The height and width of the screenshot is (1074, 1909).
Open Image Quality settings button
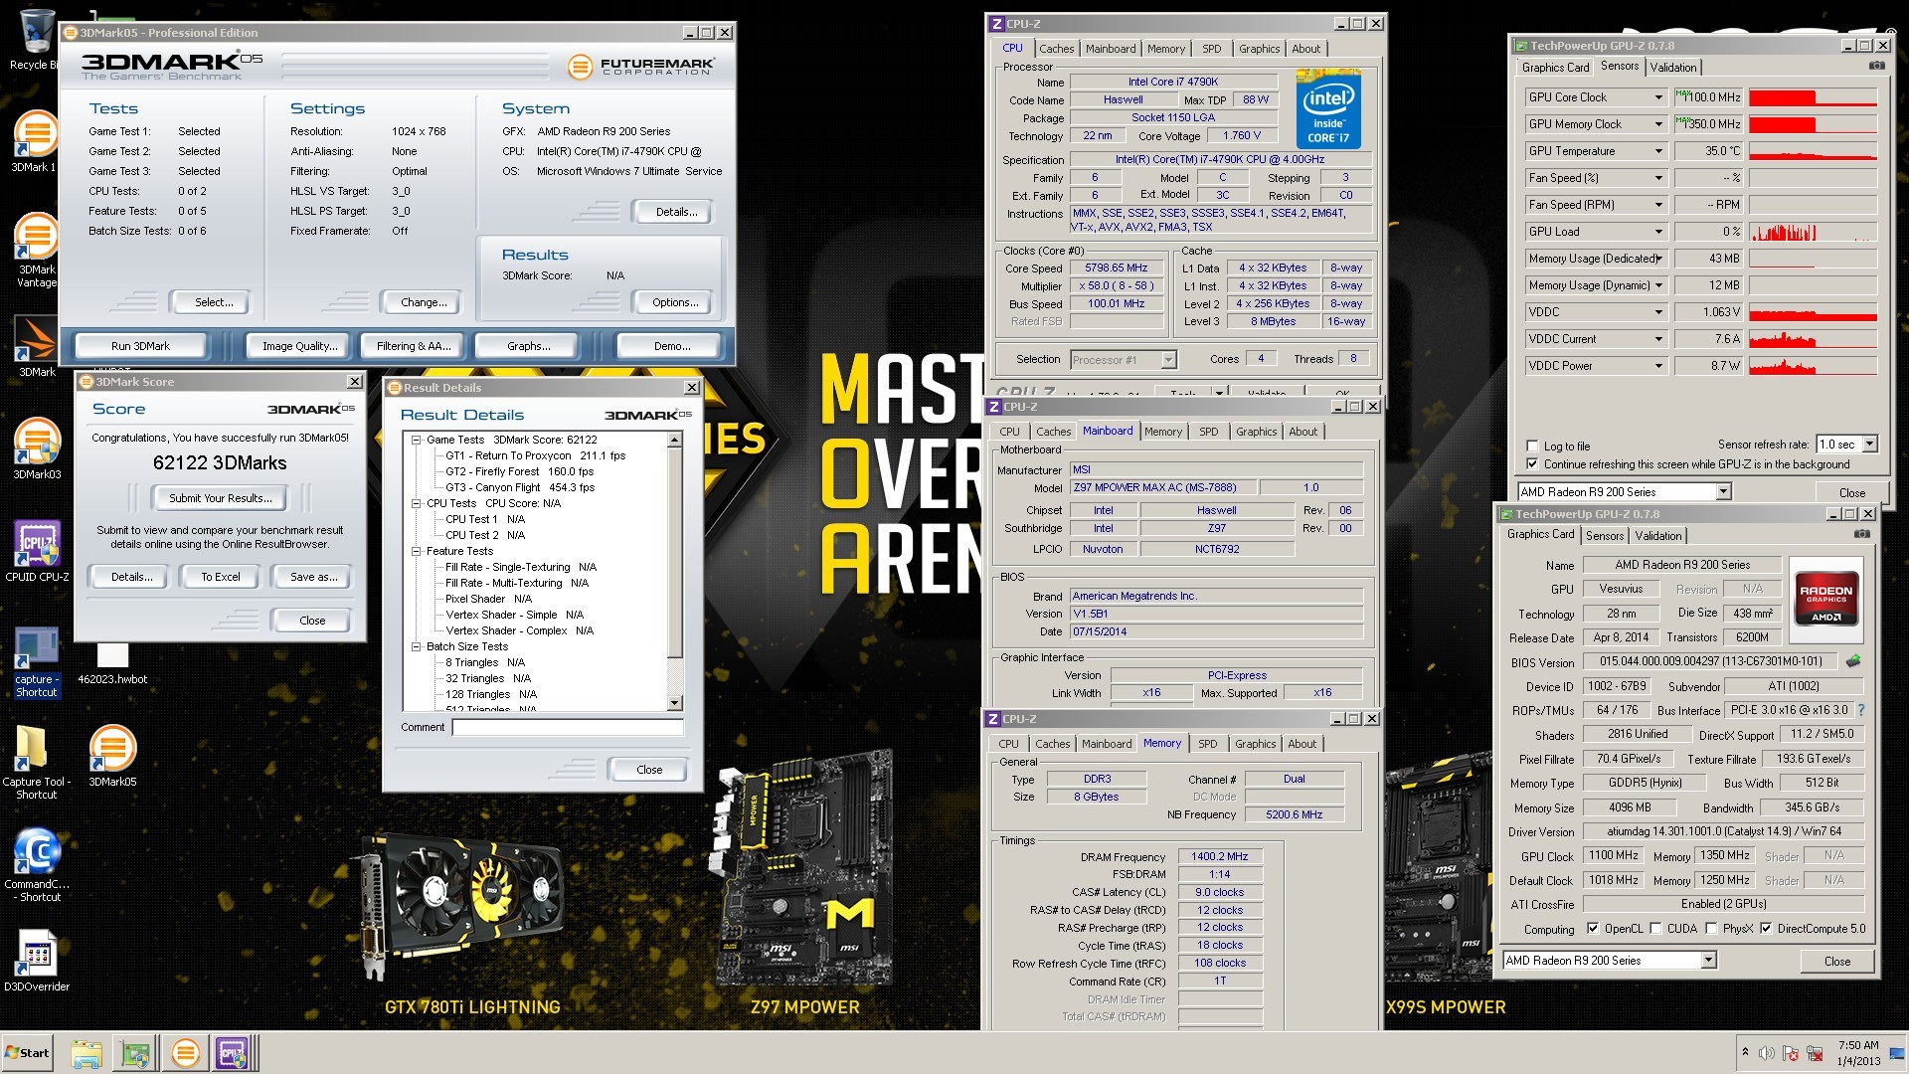pos(299,346)
